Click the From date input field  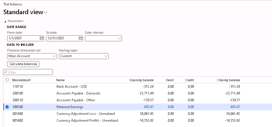pos(23,38)
